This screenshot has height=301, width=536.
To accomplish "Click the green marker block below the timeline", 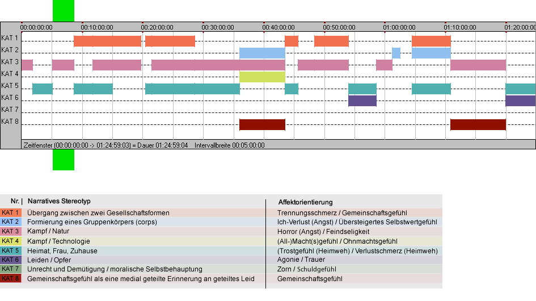I will (63, 160).
